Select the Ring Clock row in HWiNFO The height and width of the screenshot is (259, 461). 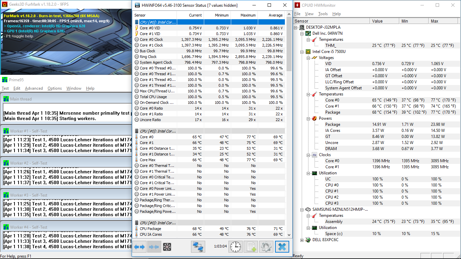click(209, 57)
